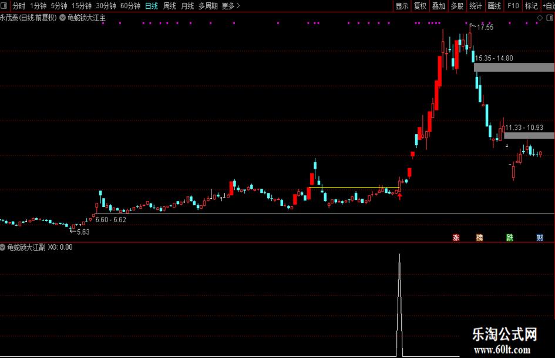
Task: Click the 17.55 high price label
Action: (485, 27)
